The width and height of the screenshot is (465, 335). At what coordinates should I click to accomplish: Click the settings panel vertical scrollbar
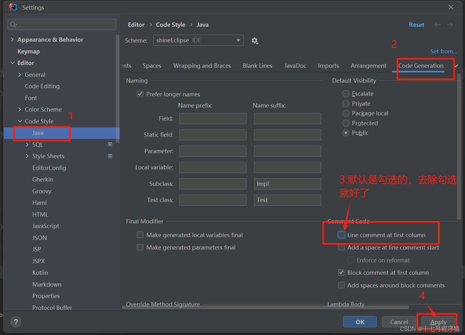(459, 146)
